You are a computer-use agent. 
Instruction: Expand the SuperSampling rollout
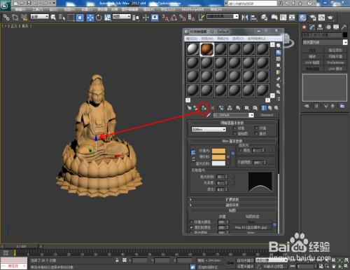[x=232, y=205]
